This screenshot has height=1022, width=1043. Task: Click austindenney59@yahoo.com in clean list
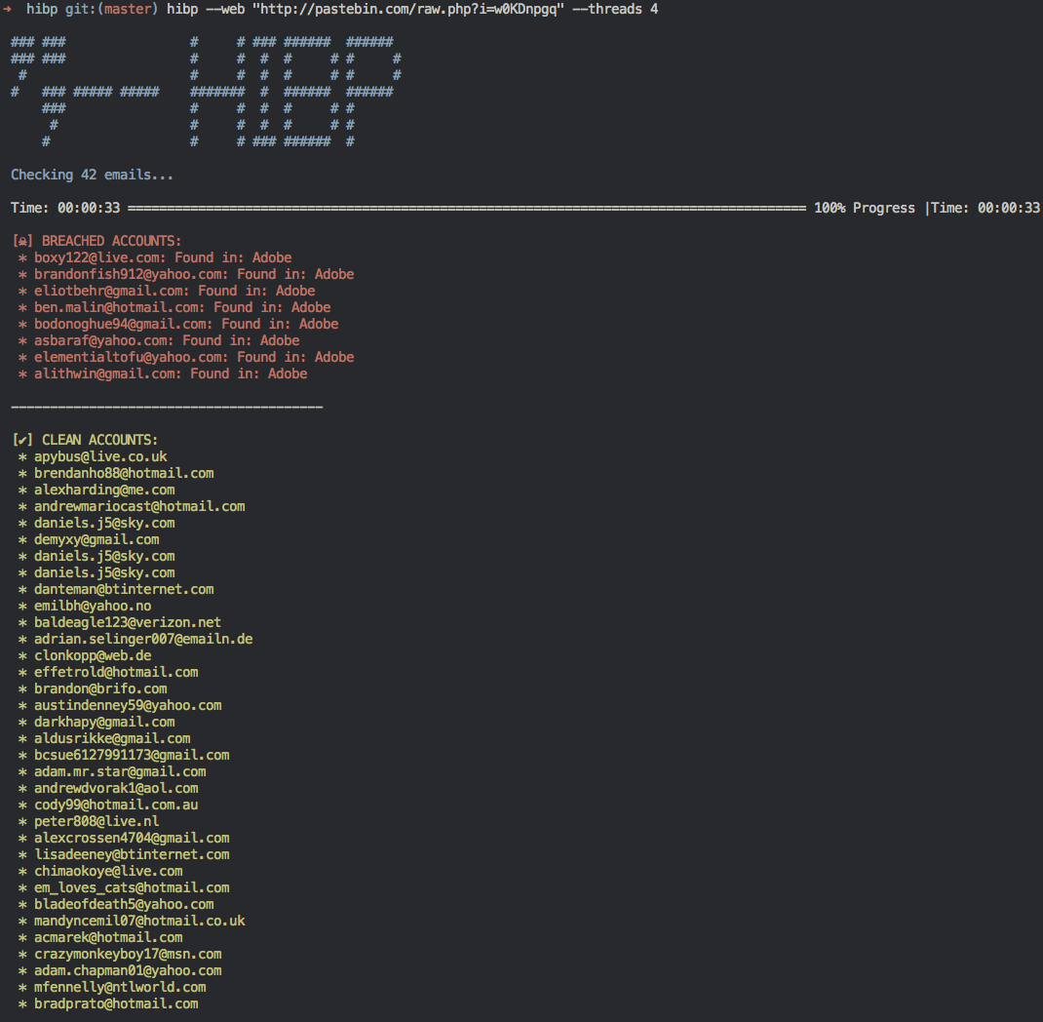point(128,707)
